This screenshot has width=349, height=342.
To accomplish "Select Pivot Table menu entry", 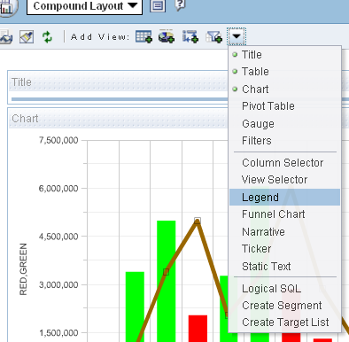I will [x=284, y=106].
